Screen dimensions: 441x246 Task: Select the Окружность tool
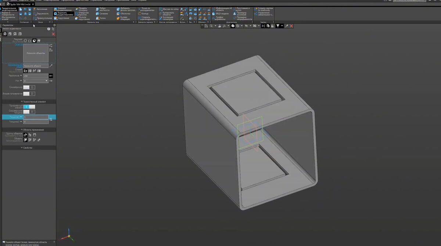tap(40, 14)
